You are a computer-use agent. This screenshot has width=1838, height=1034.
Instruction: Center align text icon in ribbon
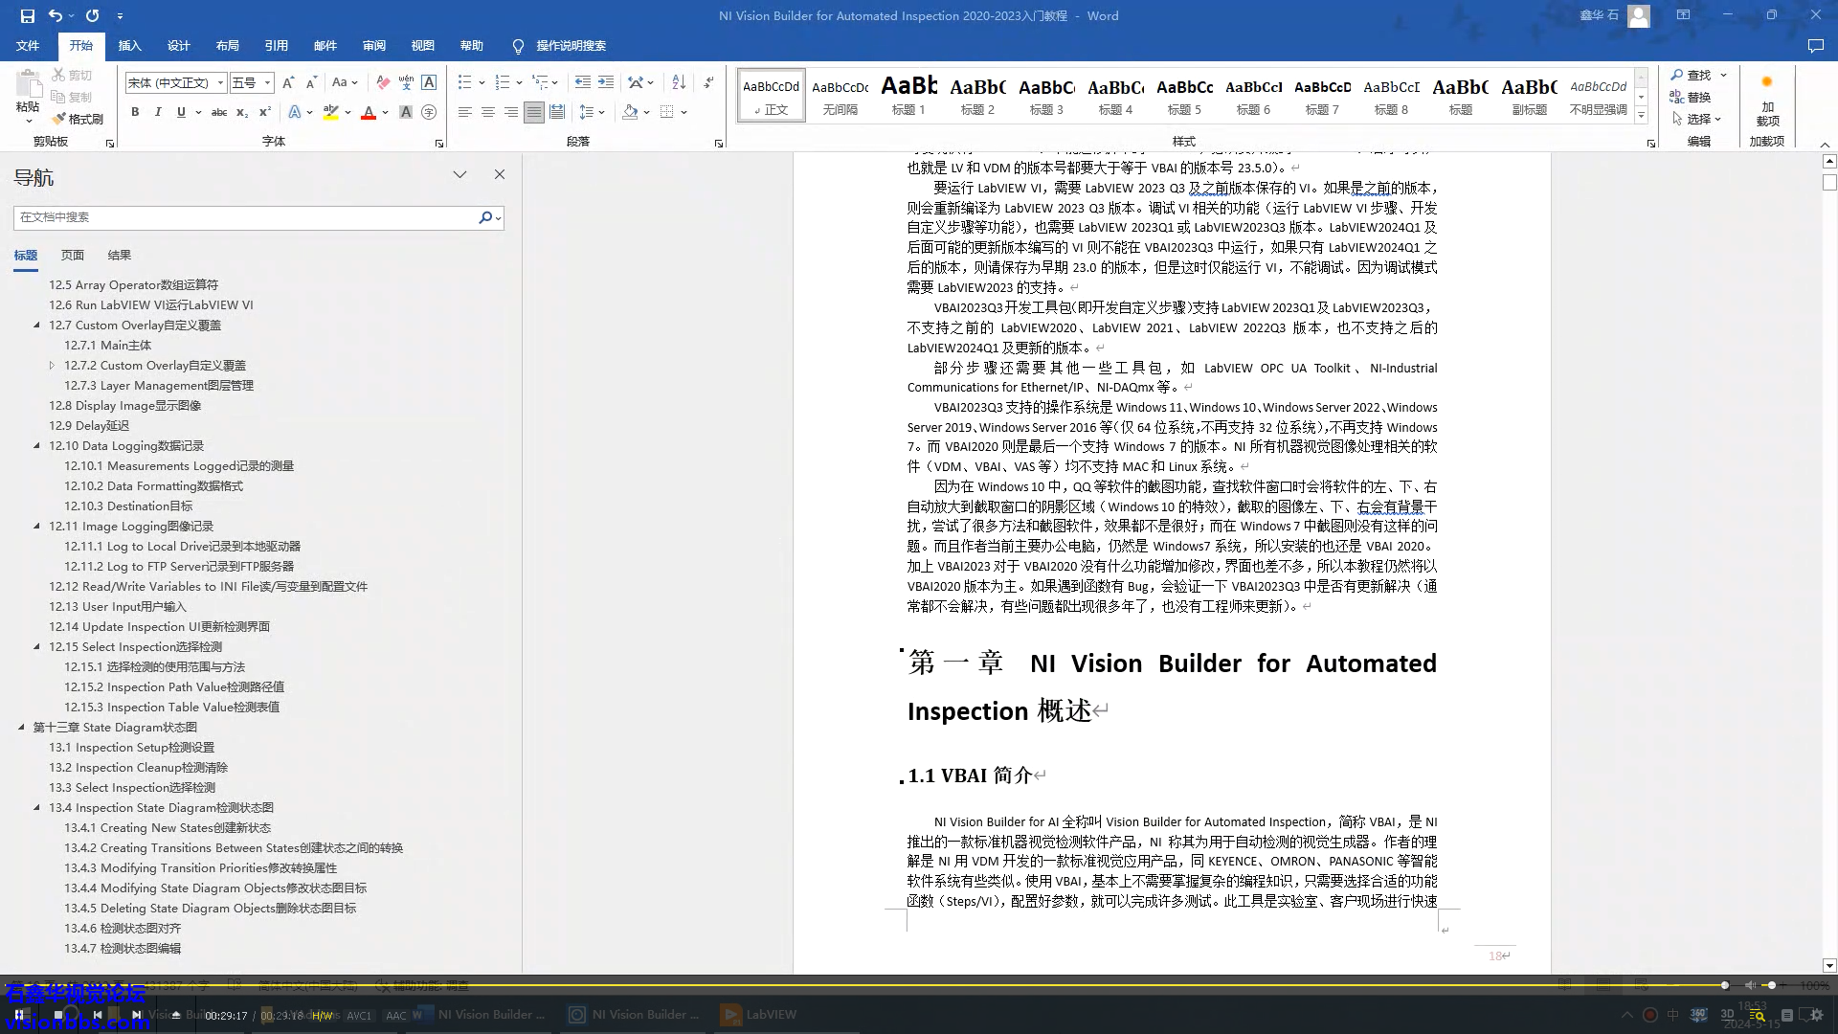pos(488,112)
